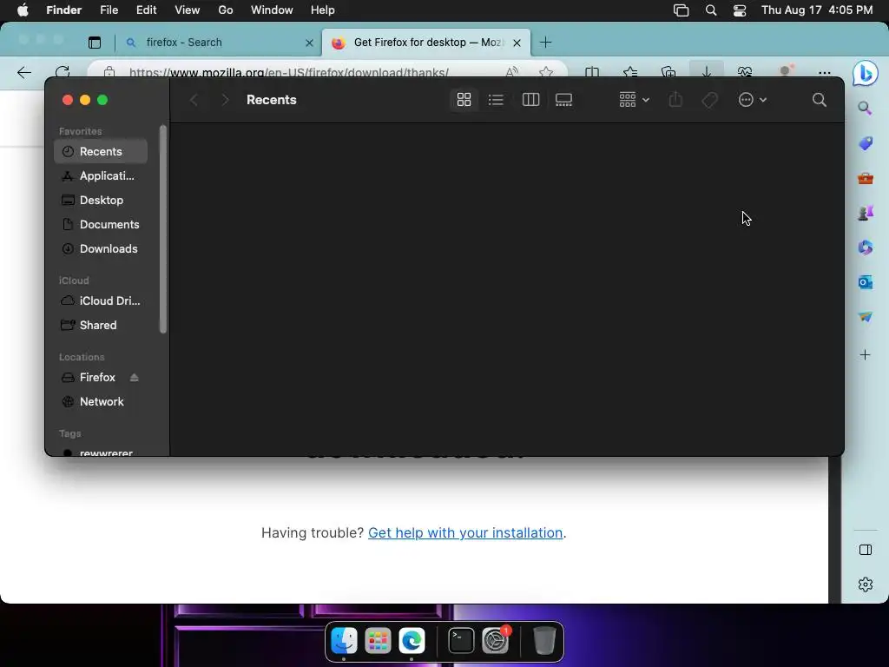
Task: Open Edge sidebar Microsoft 365 icon
Action: coord(866,248)
